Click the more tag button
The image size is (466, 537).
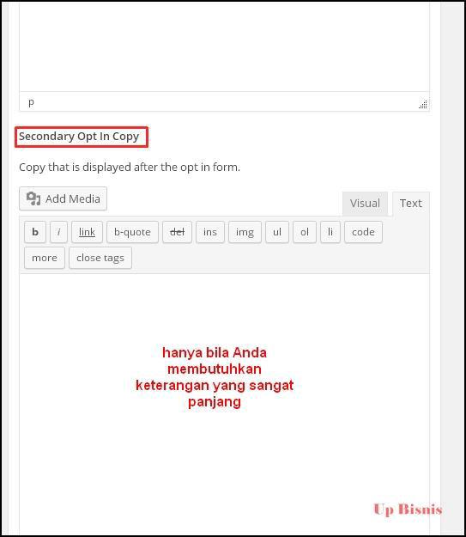tap(45, 258)
